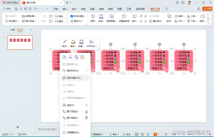Viewport: 214px width, 137px height.
Task: Switch to the 设计 Design tab
Action: tap(74, 9)
